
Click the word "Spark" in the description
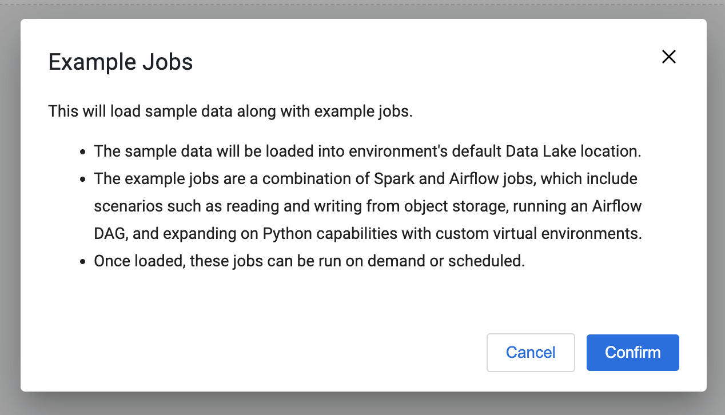click(395, 179)
